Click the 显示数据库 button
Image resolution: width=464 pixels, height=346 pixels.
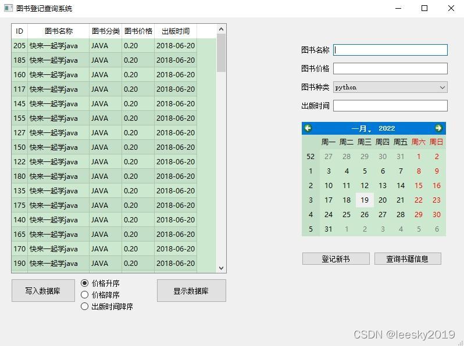[x=191, y=291]
